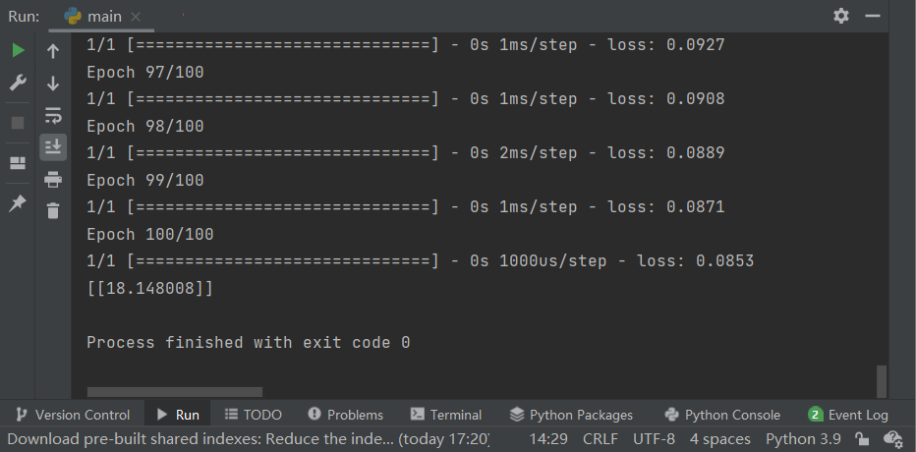Pin the Run tab with pin icon

coord(18,203)
